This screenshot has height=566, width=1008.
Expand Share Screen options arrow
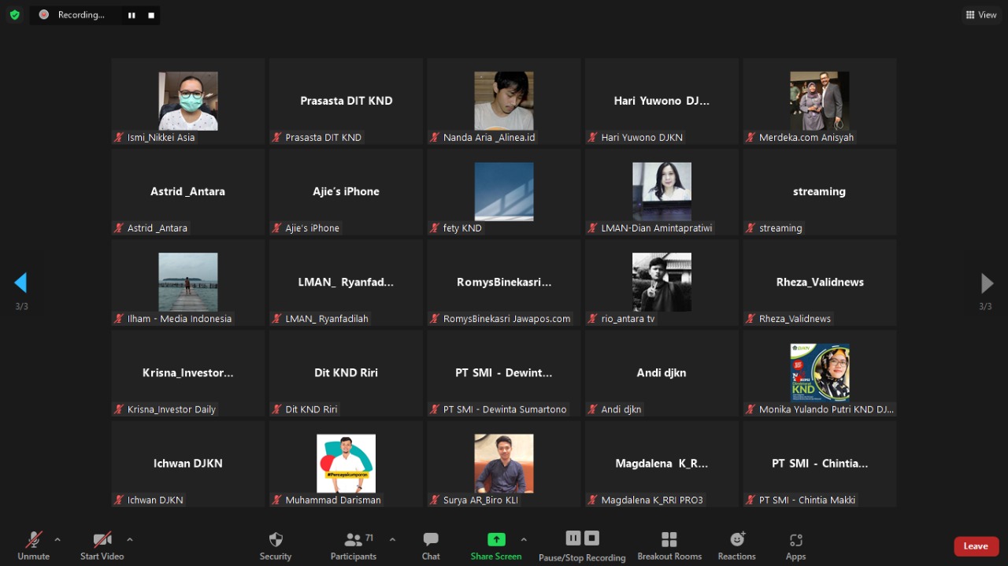click(x=524, y=539)
